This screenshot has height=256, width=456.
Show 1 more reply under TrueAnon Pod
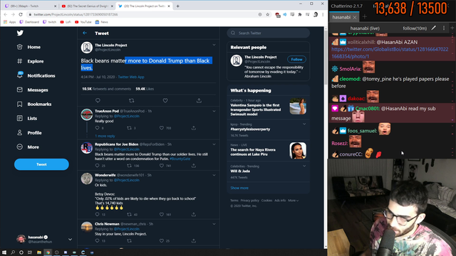pyautogui.click(x=105, y=136)
